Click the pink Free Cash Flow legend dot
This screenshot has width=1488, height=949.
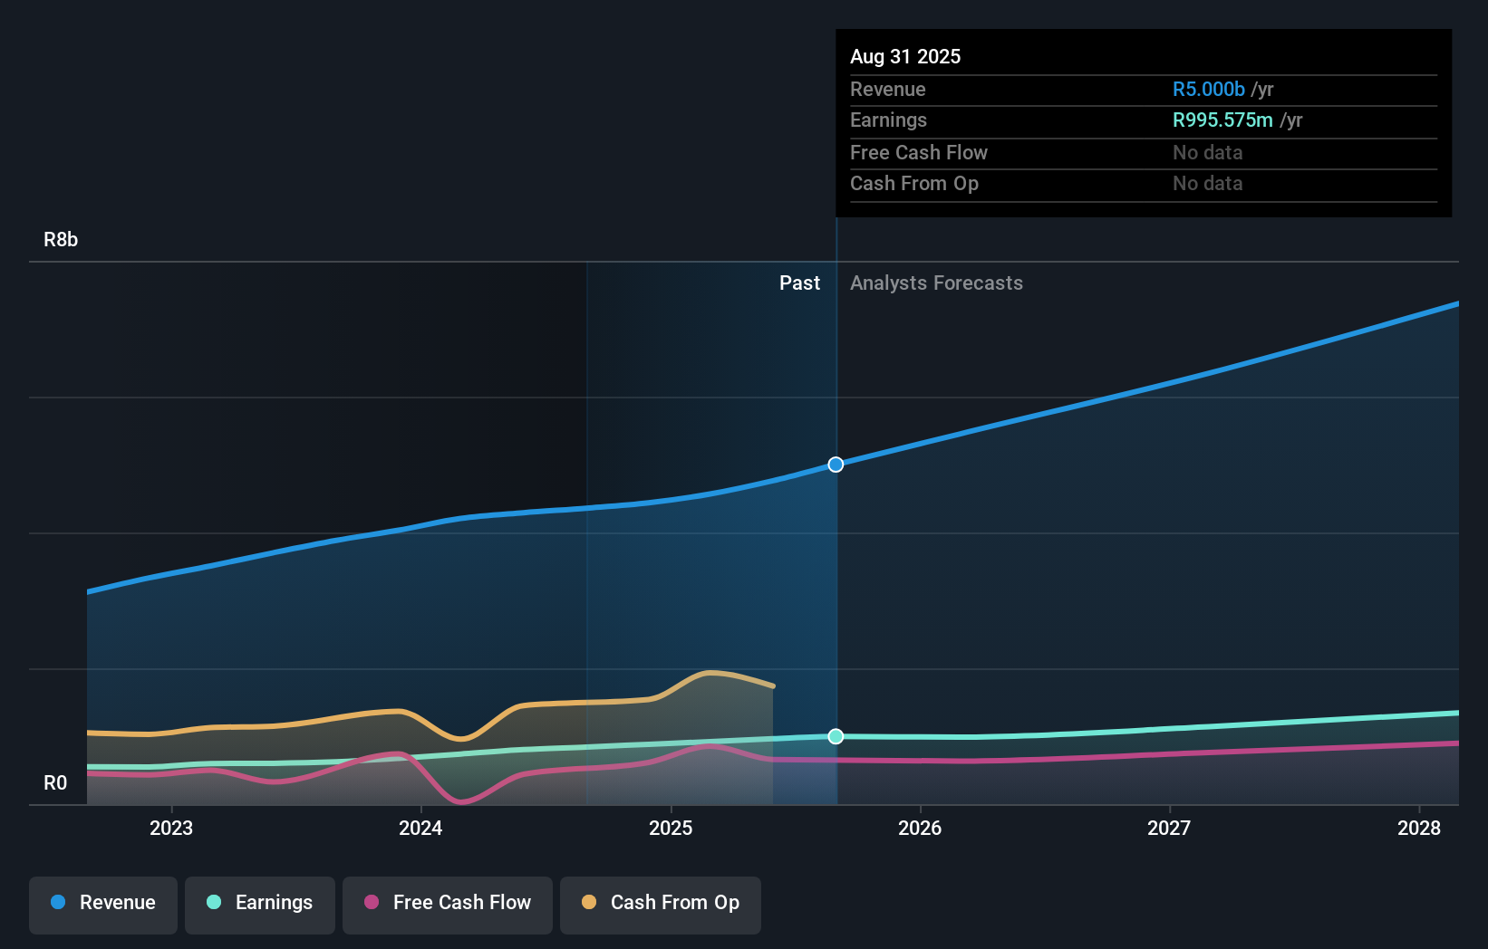click(x=371, y=903)
